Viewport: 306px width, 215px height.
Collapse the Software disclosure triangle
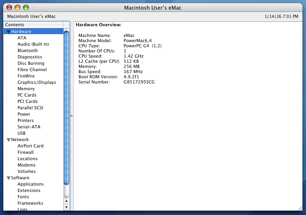click(8, 178)
